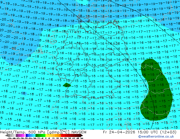Screen dimensions: 180x139
Task: Click the '[gdmp]' unit label
Action: coord(54,132)
